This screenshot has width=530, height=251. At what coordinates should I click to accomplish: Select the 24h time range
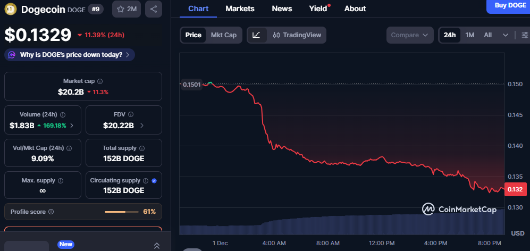(x=450, y=35)
